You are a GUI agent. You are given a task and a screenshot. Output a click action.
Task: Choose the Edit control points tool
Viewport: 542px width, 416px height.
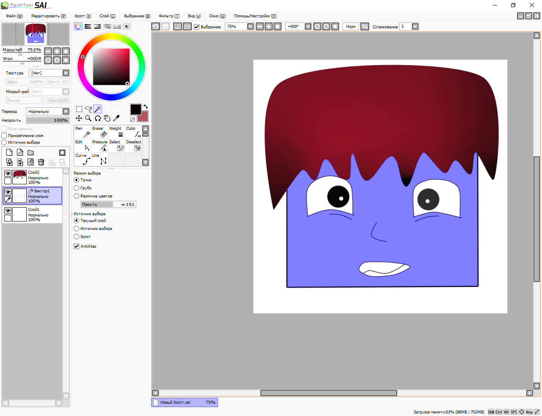[83, 145]
